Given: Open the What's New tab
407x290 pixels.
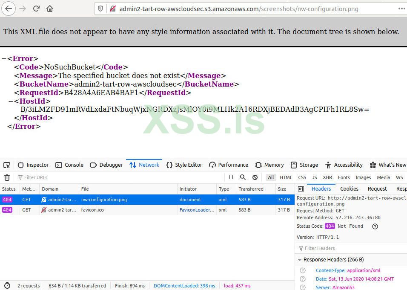Looking at the screenshot, I should click(388, 165).
